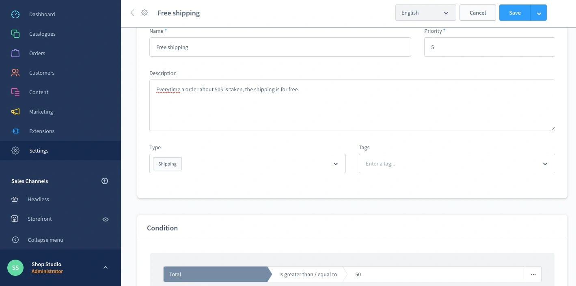Expand the Shop Studio user menu

click(106, 267)
